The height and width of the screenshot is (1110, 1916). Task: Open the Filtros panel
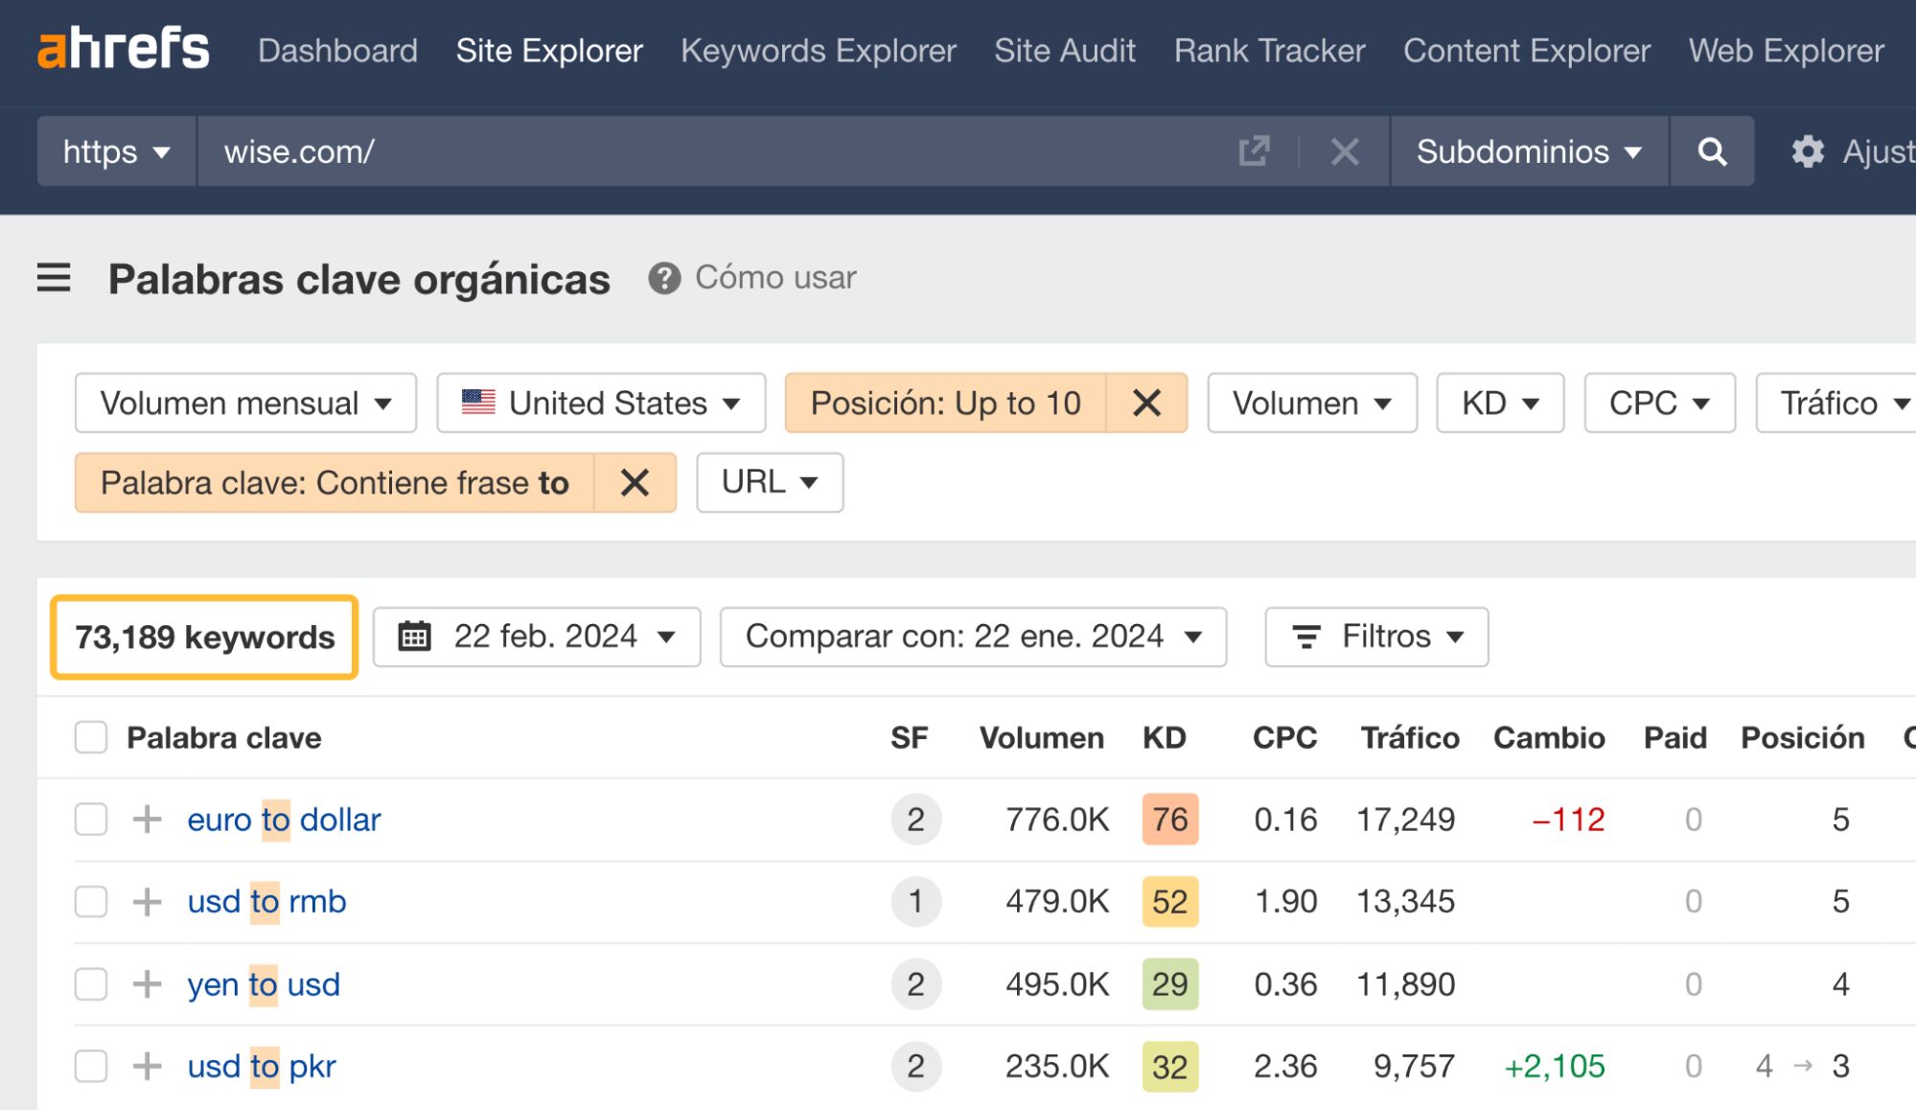coord(1375,636)
